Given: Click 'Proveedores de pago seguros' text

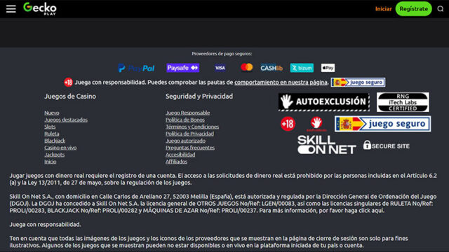Looking at the screenshot, I should point(222,54).
